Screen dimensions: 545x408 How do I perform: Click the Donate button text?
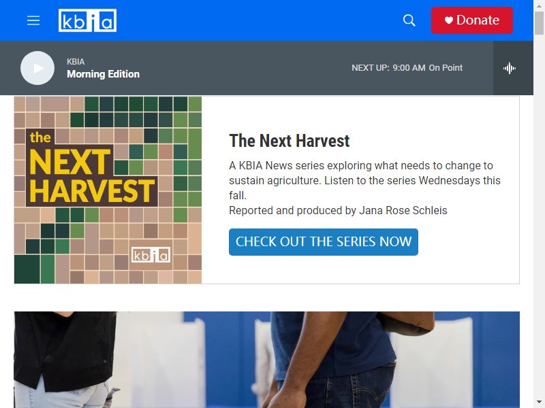pos(478,20)
